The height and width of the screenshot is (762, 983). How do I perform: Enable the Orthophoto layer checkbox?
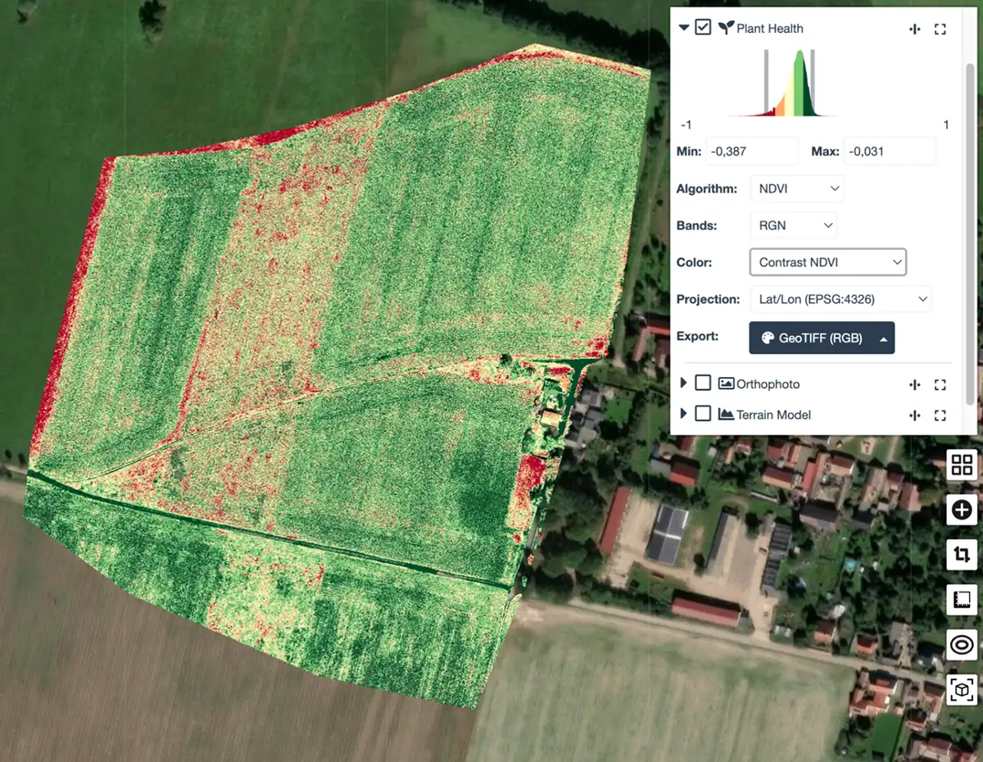pos(702,383)
